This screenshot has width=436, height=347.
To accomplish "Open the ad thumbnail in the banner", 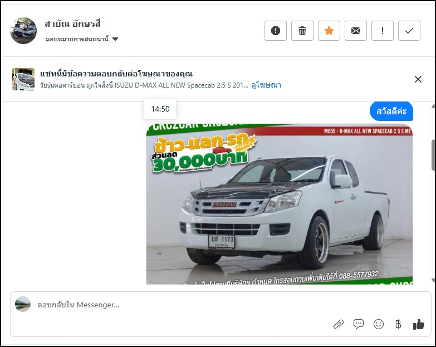I will (23, 79).
